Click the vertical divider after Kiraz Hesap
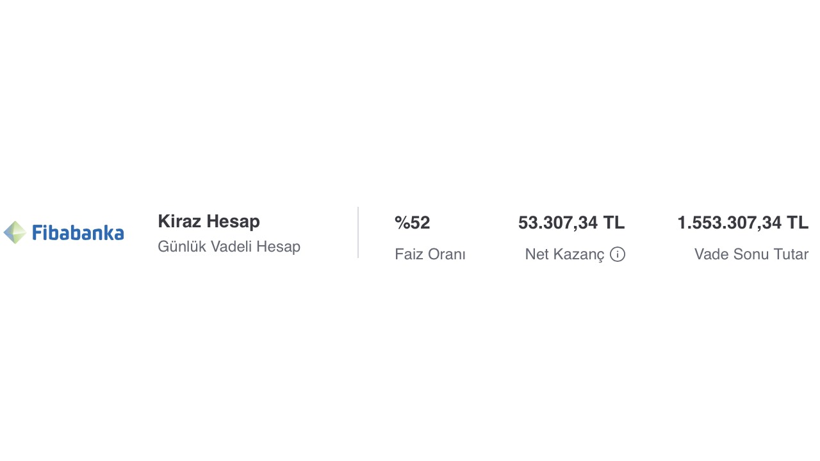This screenshot has width=820, height=461. [358, 232]
